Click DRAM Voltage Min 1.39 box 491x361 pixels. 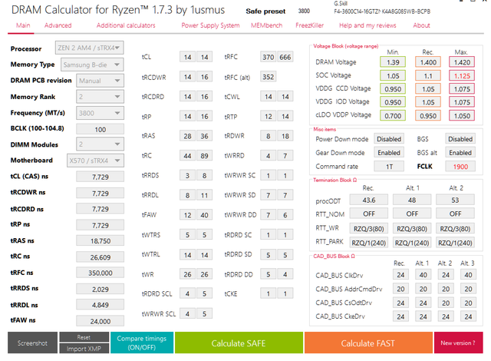pyautogui.click(x=393, y=62)
